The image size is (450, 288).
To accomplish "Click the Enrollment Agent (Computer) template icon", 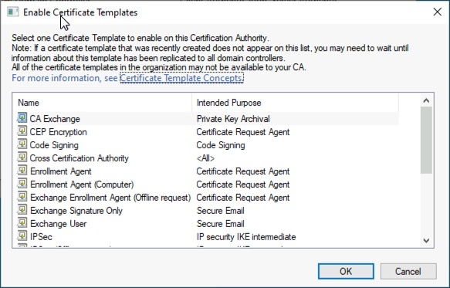I will pyautogui.click(x=22, y=184).
